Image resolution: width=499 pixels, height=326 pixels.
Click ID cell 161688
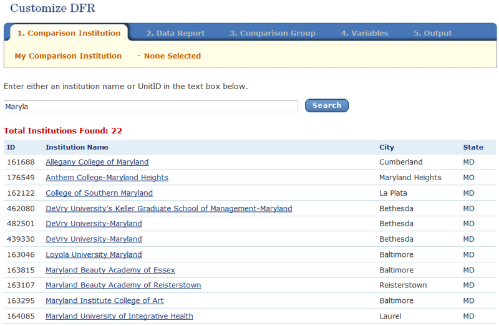point(21,162)
